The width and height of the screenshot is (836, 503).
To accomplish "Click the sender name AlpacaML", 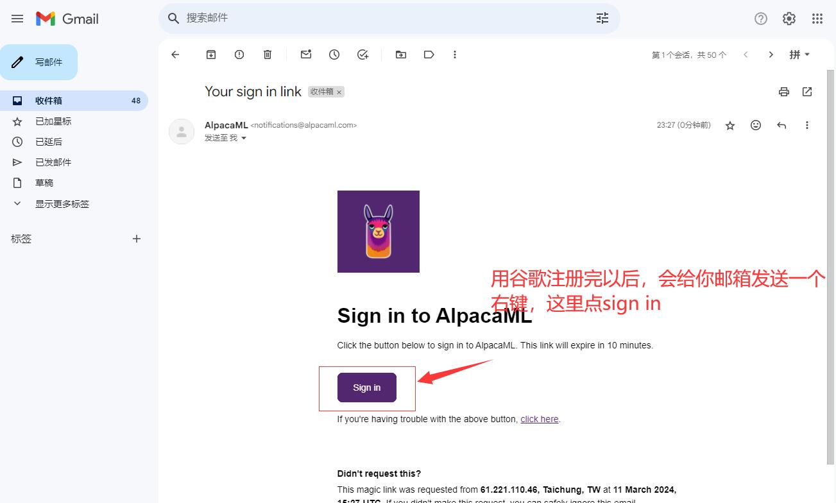I will (226, 125).
